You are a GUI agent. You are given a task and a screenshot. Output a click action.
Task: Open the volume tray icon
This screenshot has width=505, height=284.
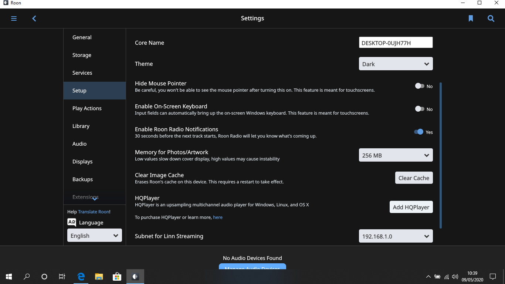pyautogui.click(x=455, y=277)
